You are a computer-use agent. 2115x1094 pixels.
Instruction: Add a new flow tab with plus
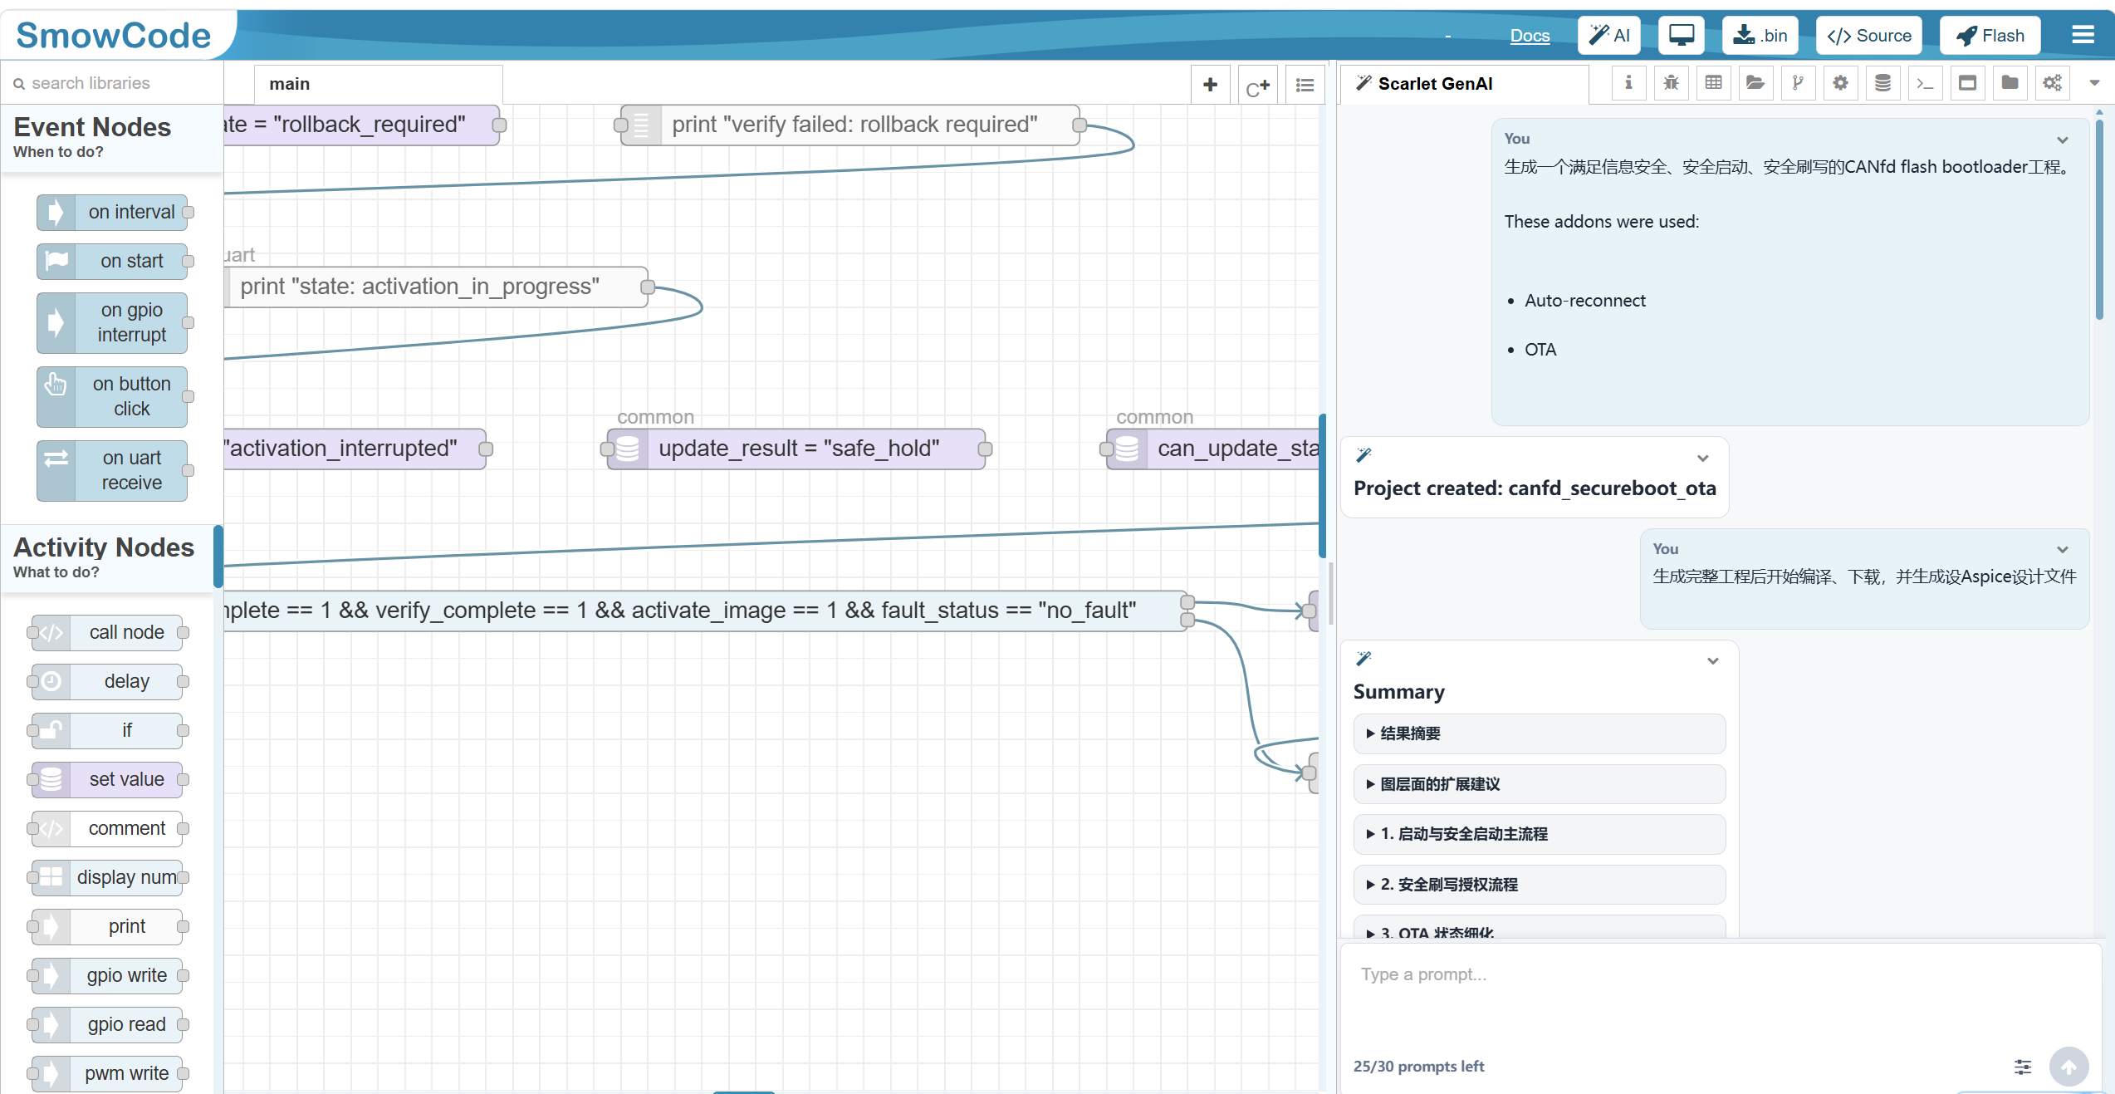click(1210, 84)
